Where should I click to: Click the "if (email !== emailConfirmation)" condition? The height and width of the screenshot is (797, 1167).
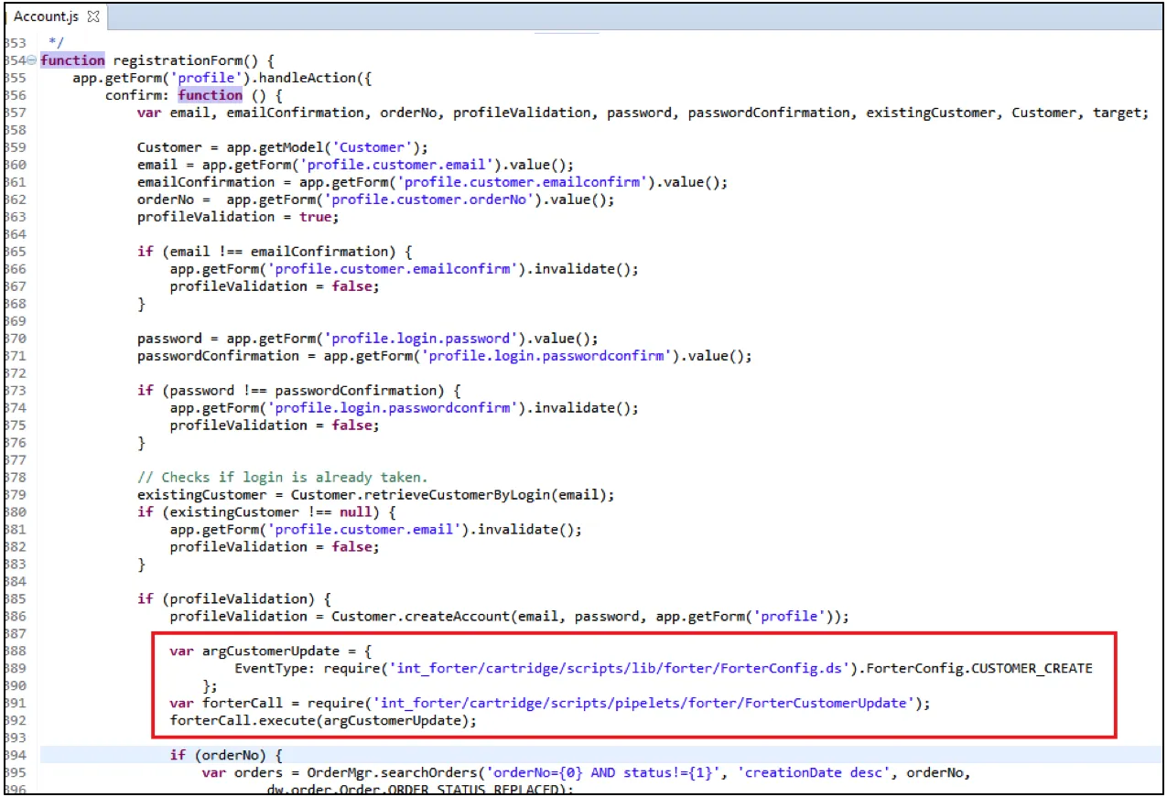click(275, 252)
